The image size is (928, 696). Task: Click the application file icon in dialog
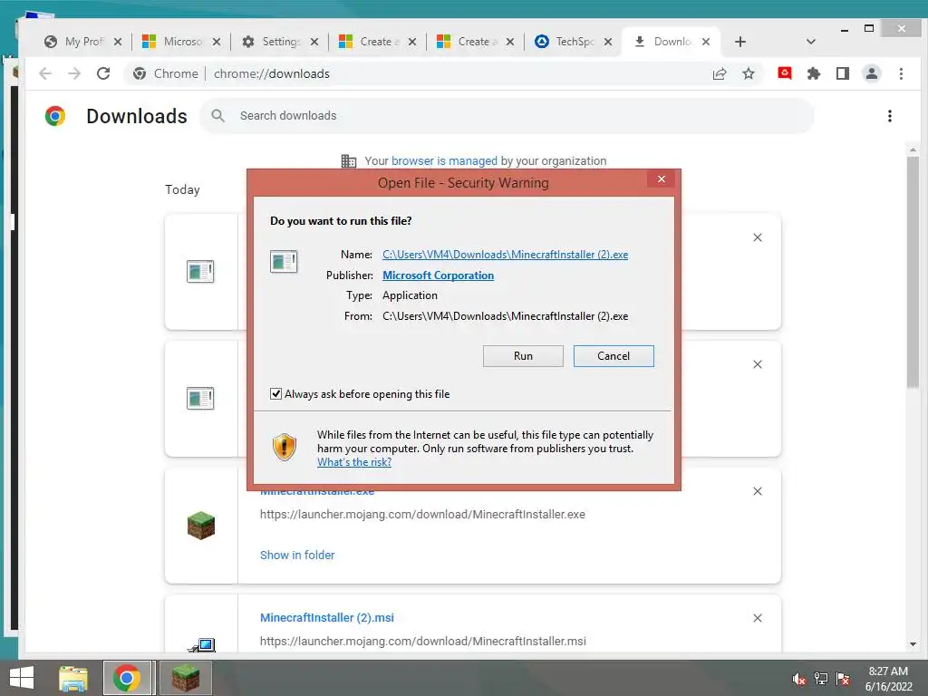tap(284, 261)
